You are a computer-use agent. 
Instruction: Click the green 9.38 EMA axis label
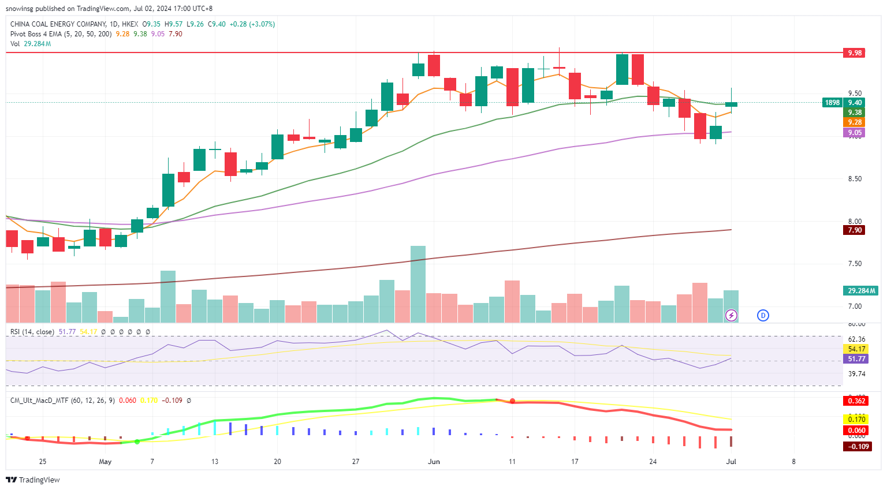click(x=854, y=113)
